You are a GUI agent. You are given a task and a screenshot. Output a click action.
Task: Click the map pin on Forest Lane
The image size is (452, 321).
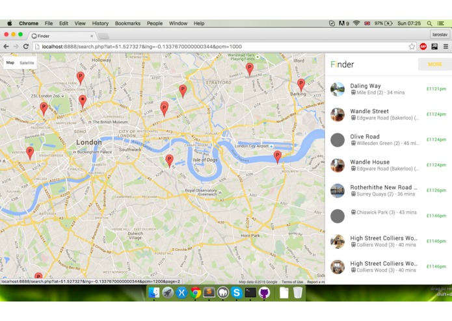[250, 69]
